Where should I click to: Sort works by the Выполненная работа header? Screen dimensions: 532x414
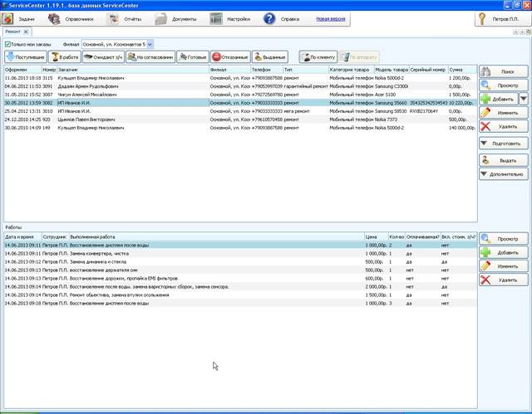[216, 237]
